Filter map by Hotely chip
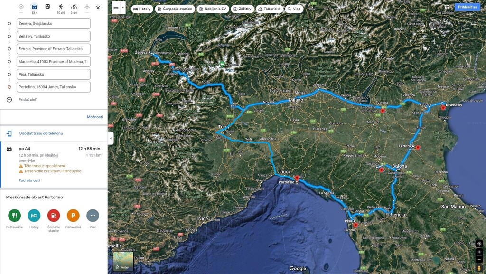 click(142, 9)
